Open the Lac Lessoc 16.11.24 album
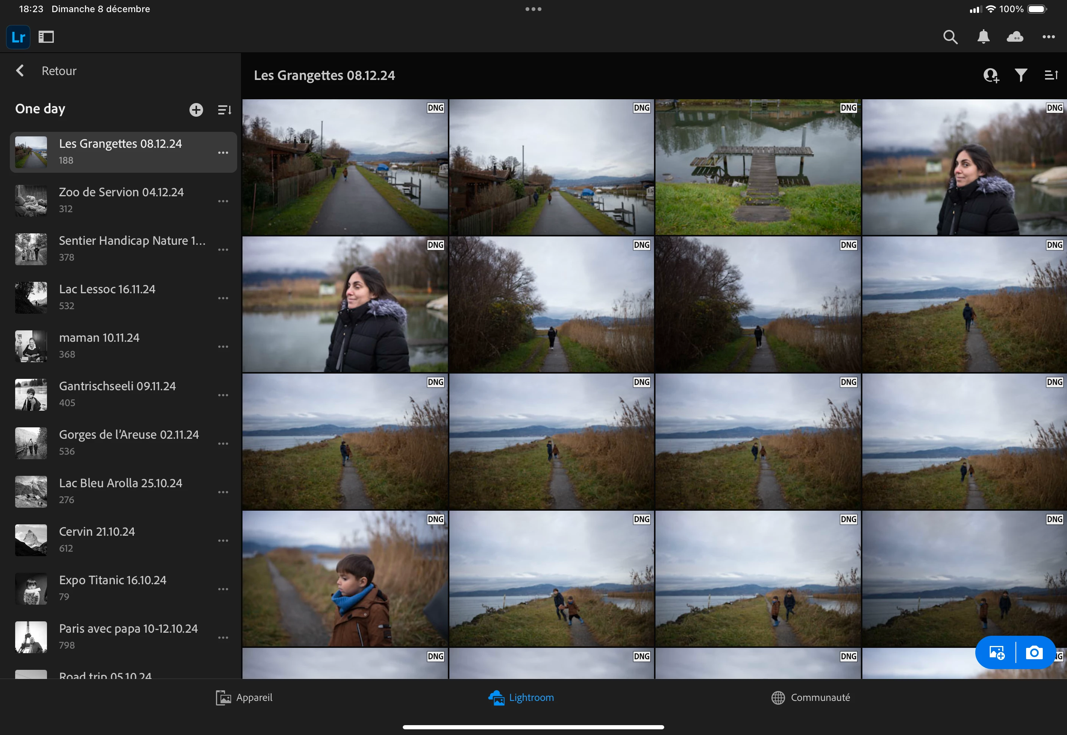Screen dimensions: 1067x735 107,297
